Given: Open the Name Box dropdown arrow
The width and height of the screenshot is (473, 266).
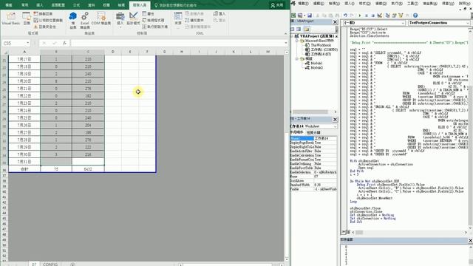Looking at the screenshot, I should pos(28,43).
